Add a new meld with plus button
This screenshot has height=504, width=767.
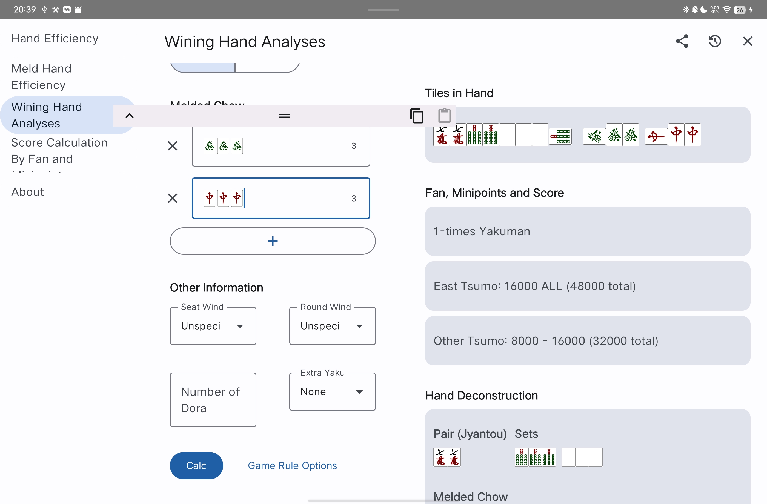(272, 241)
